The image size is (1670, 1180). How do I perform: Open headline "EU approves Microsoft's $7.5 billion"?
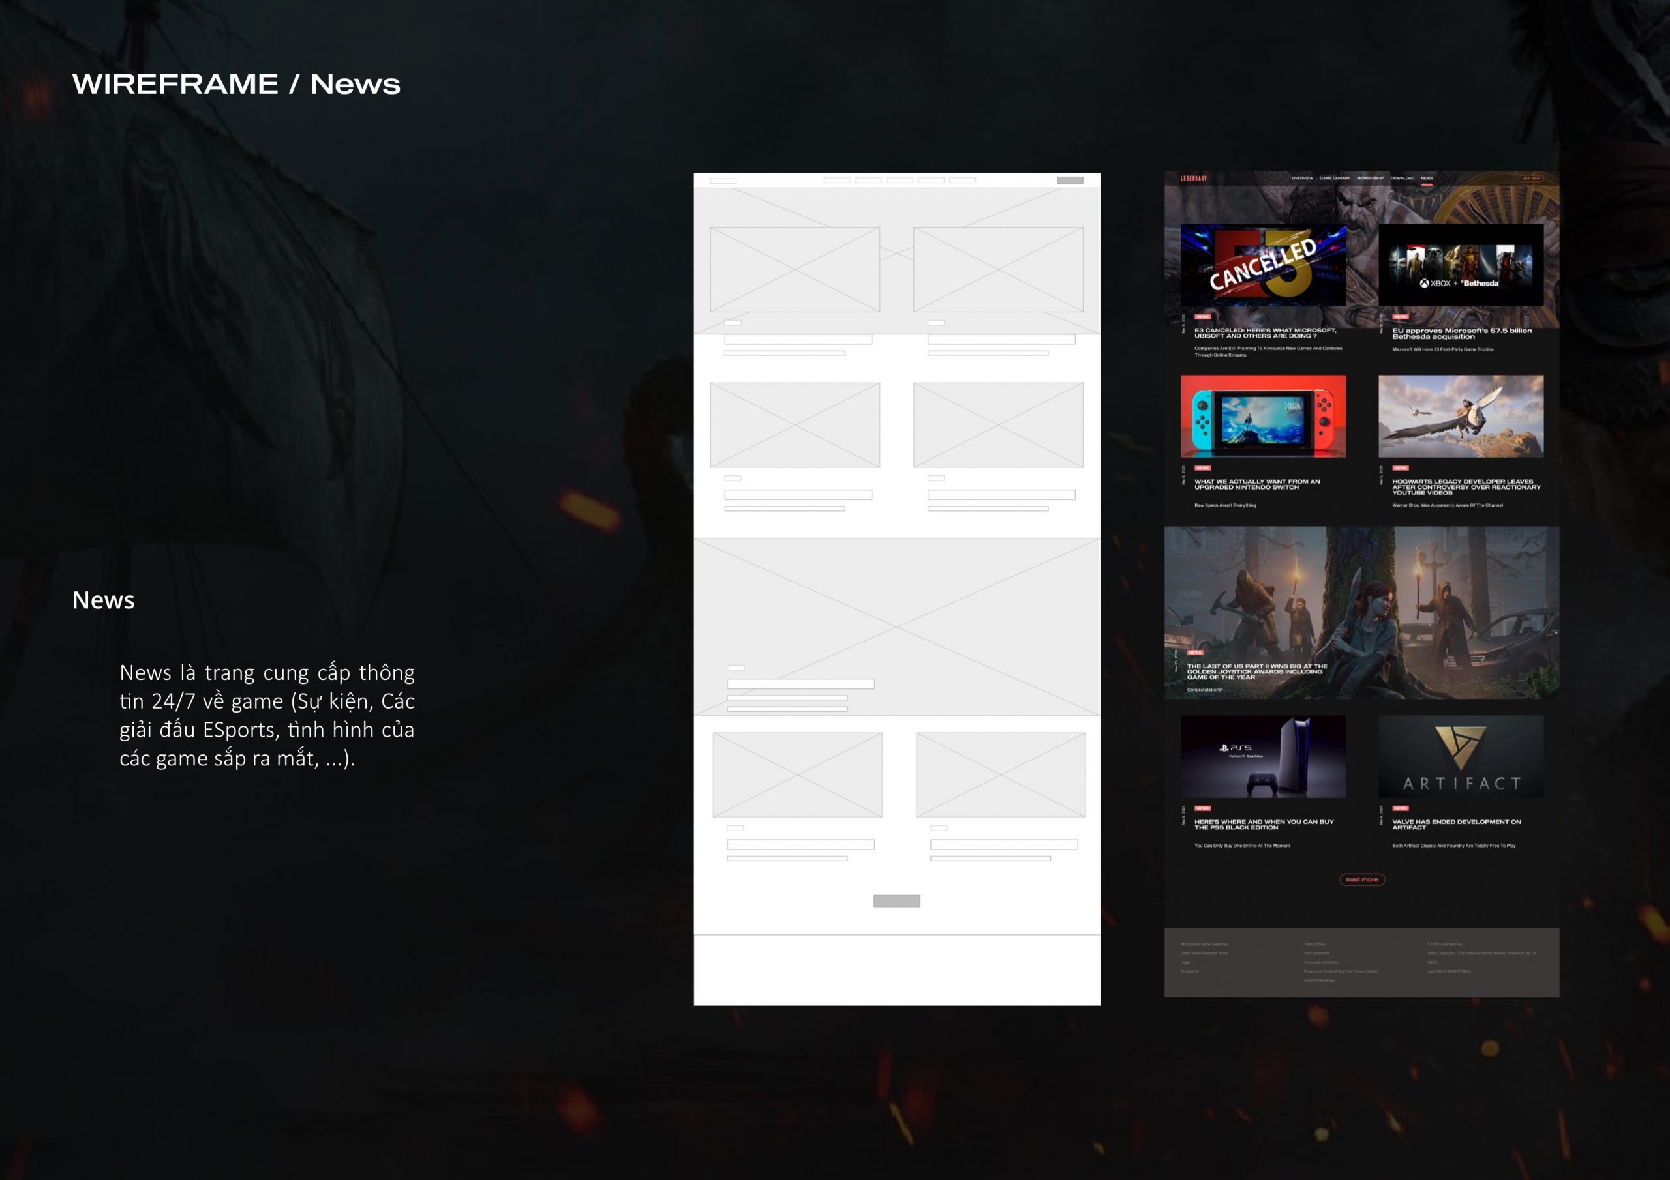tap(1462, 333)
